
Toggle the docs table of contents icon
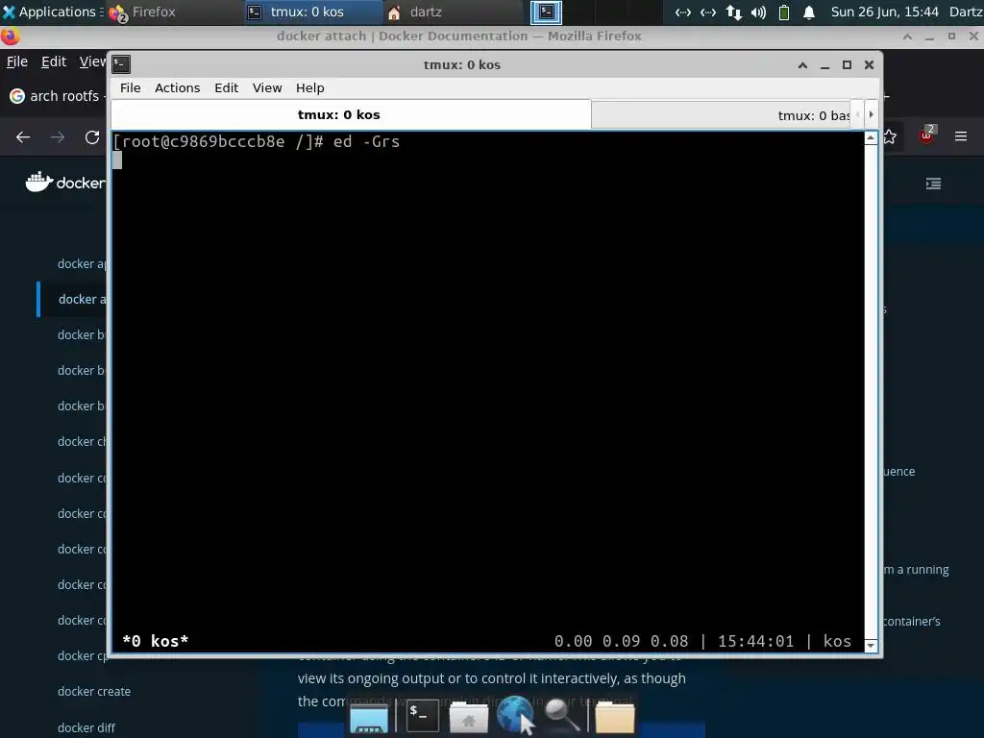point(934,184)
